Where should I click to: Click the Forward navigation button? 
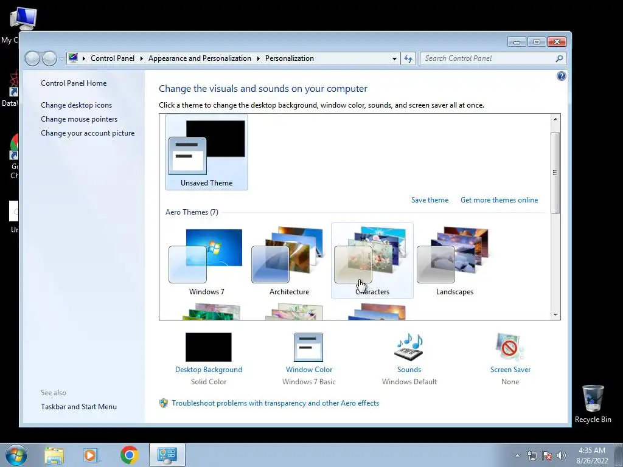49,59
